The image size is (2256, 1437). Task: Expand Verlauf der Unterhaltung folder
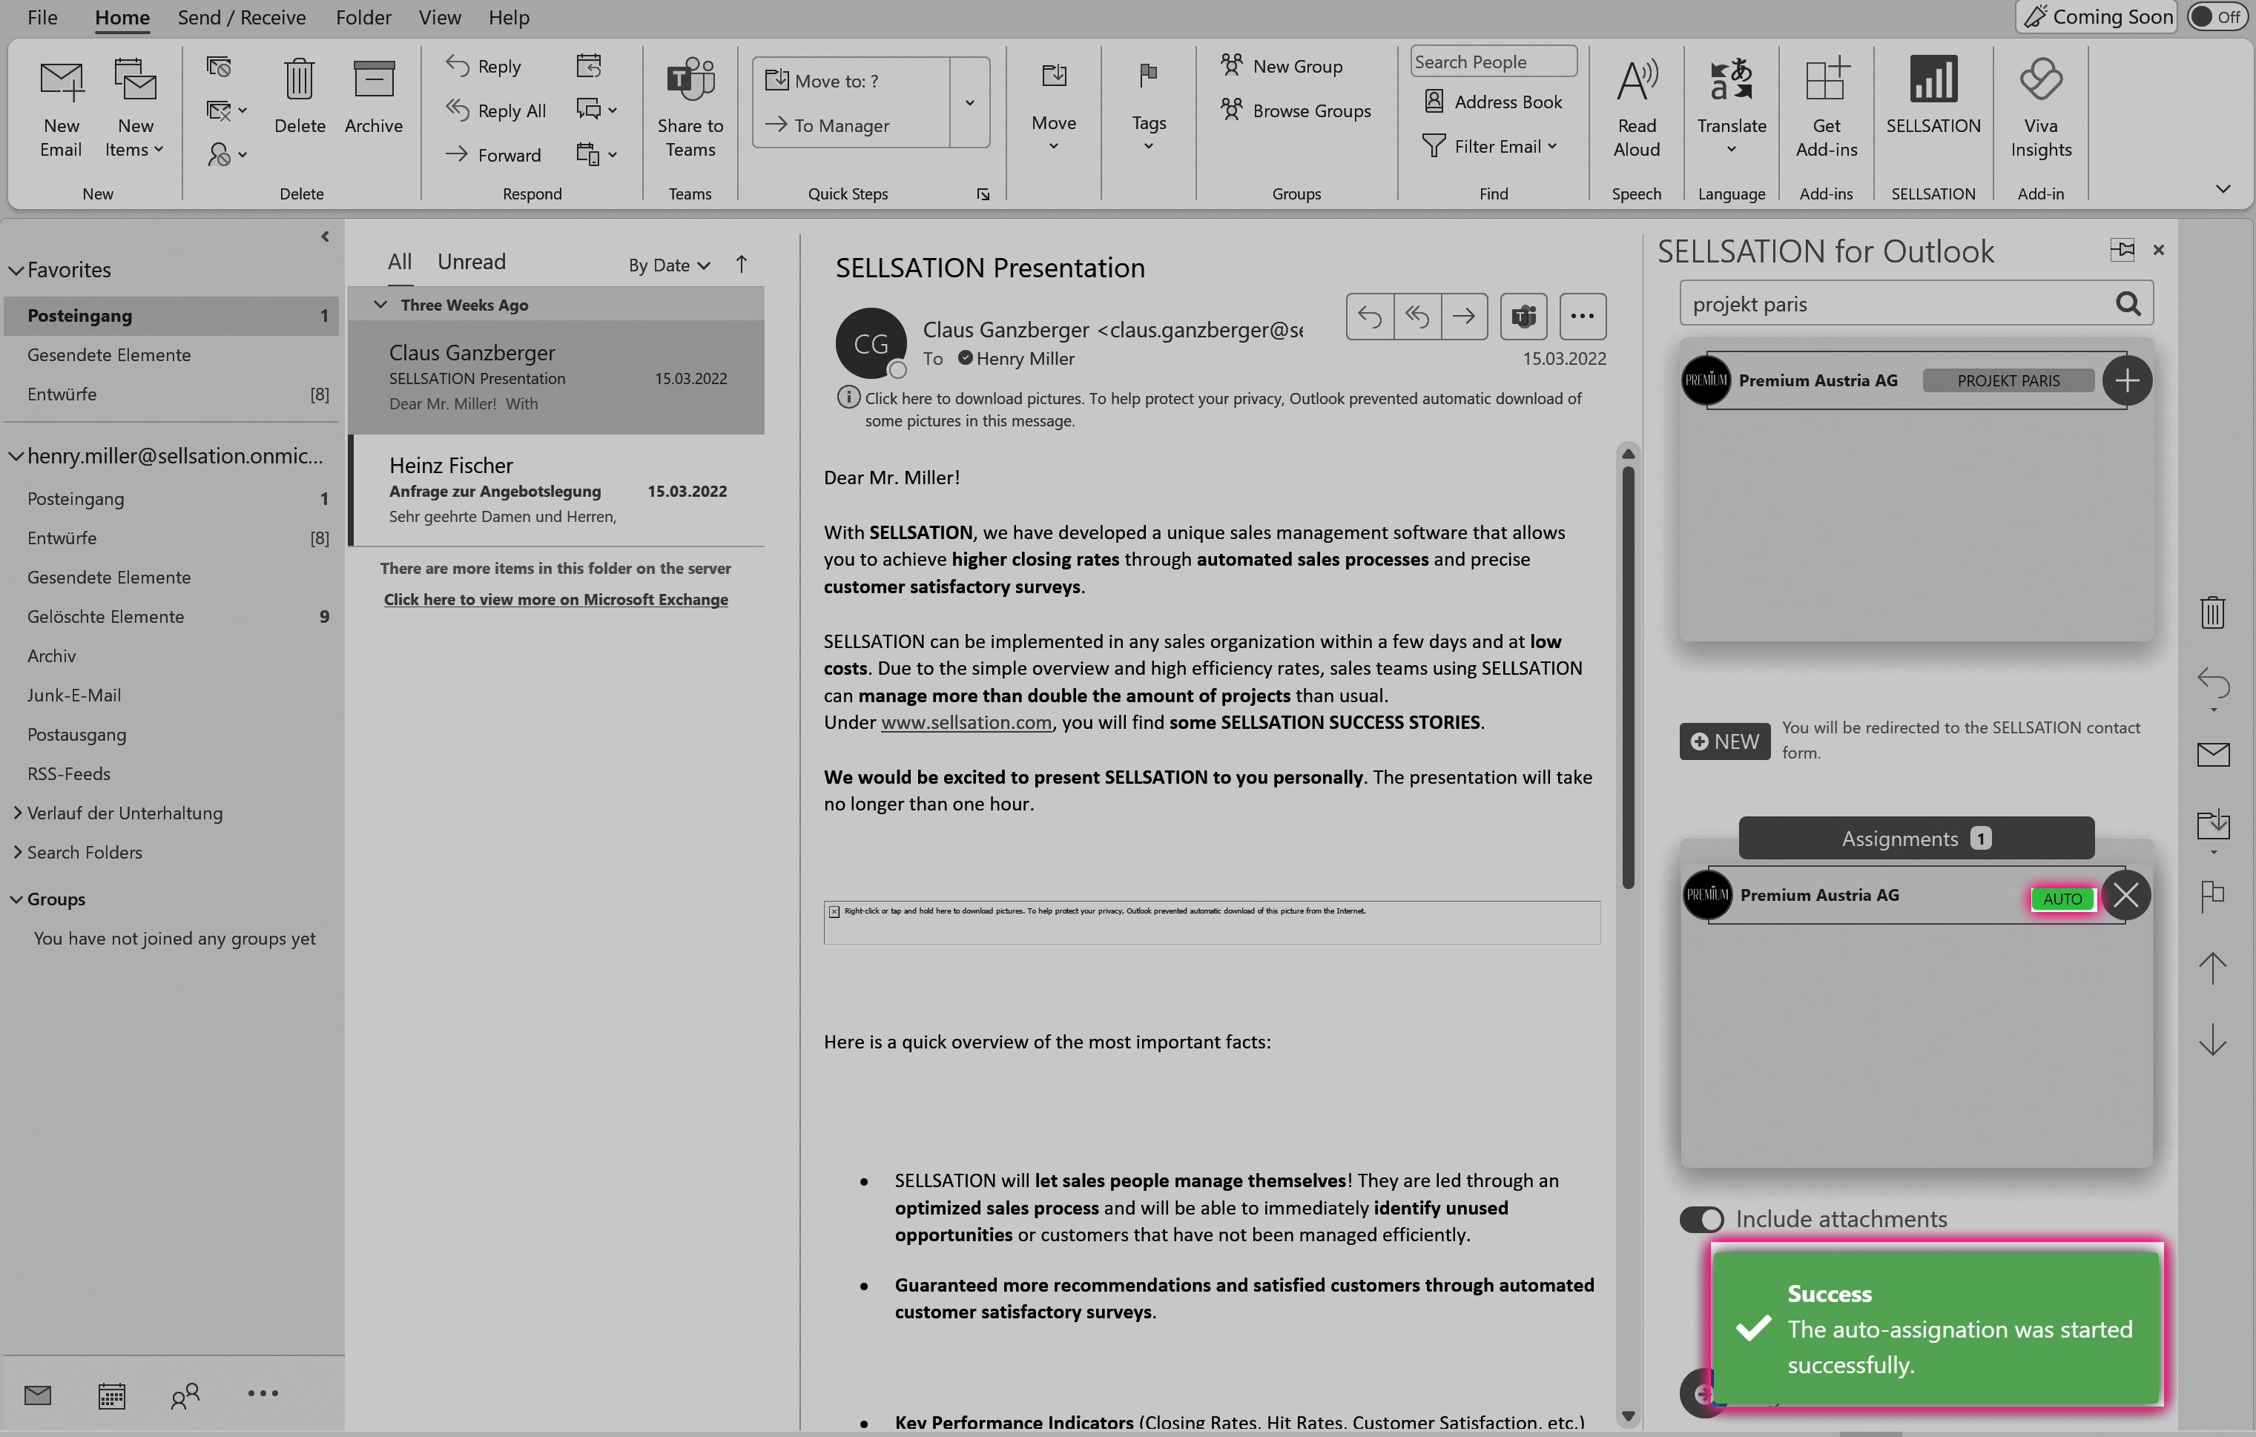coord(17,812)
